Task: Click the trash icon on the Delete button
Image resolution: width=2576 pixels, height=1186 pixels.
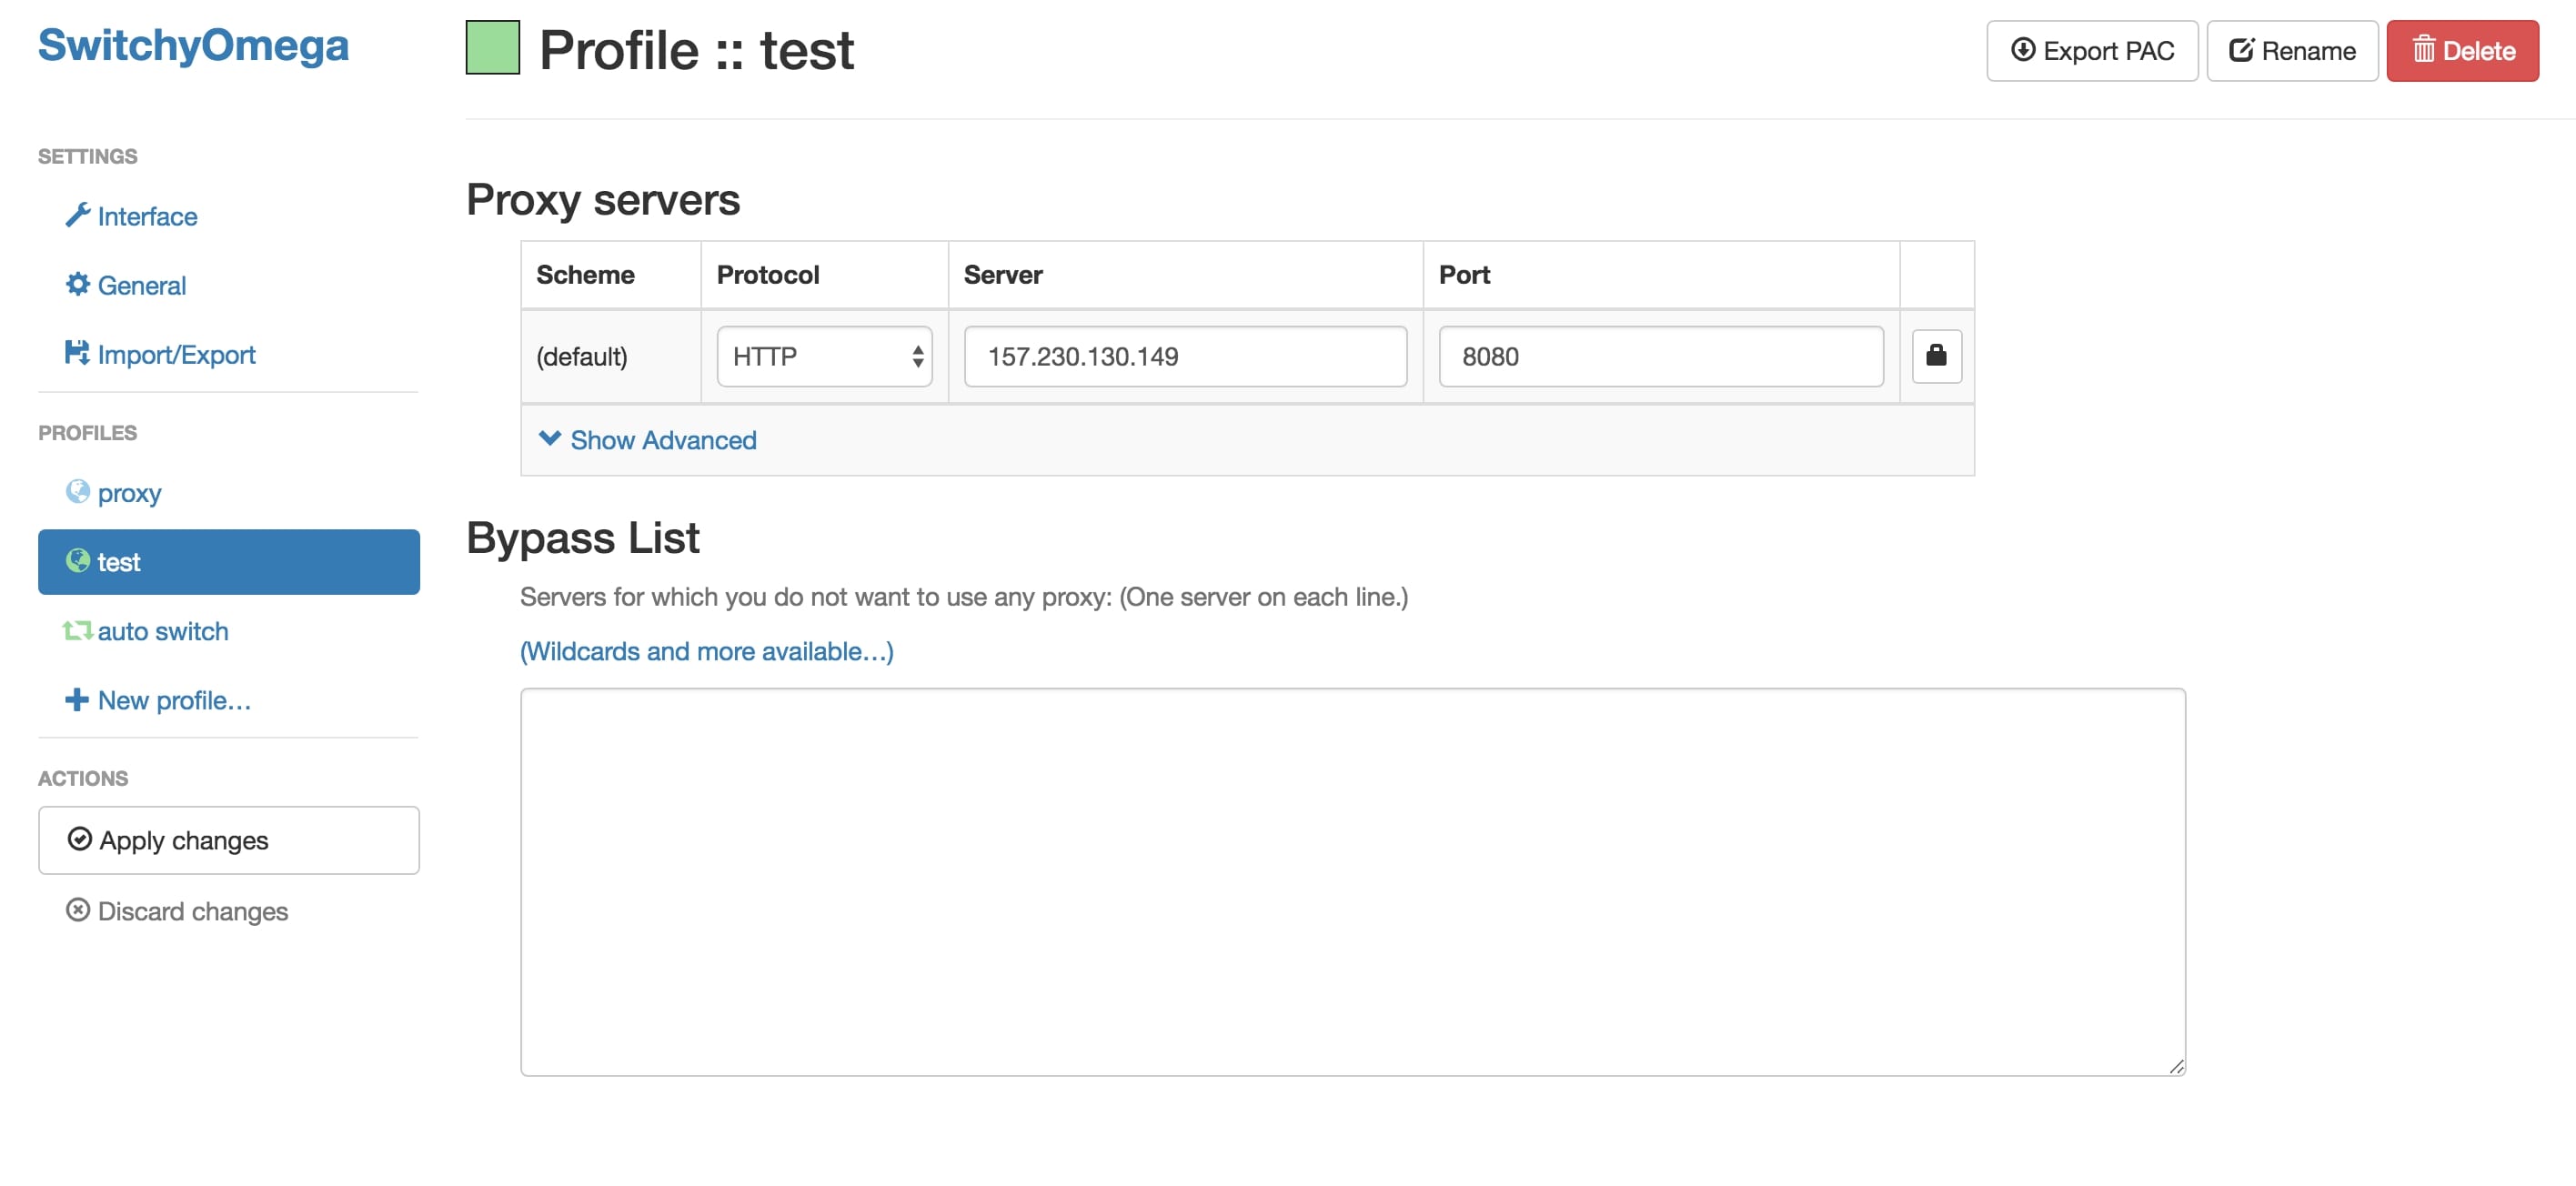Action: pos(2424,50)
